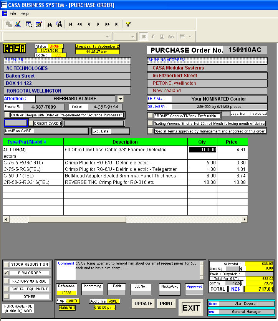Untick the FIRM ORDER checkbox

[x=7, y=273]
